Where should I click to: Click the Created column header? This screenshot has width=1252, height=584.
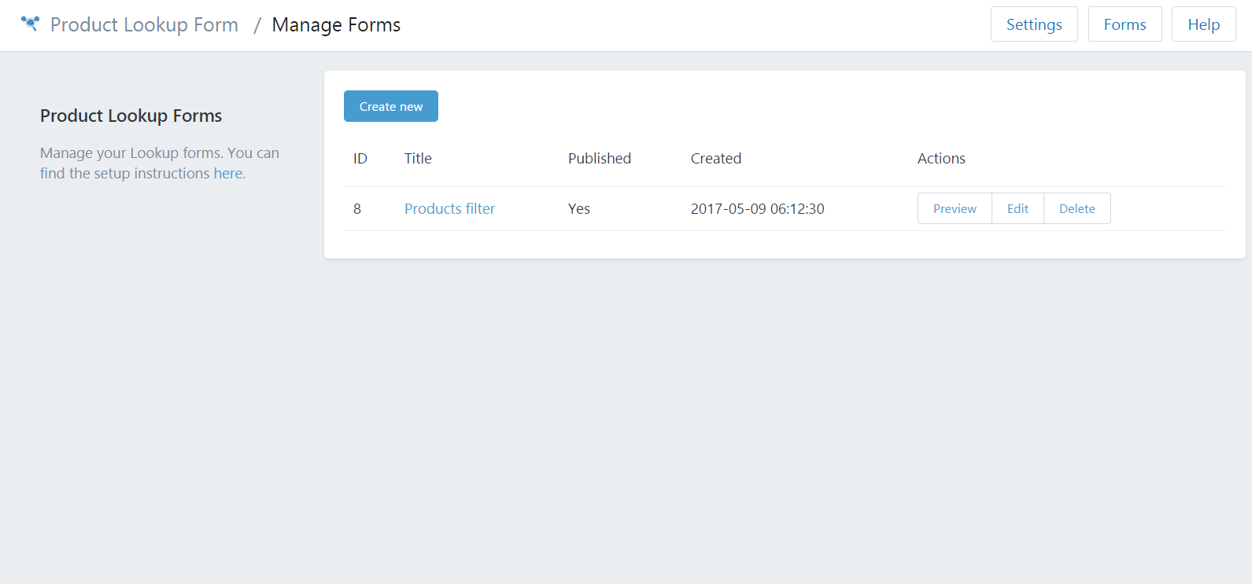(716, 158)
